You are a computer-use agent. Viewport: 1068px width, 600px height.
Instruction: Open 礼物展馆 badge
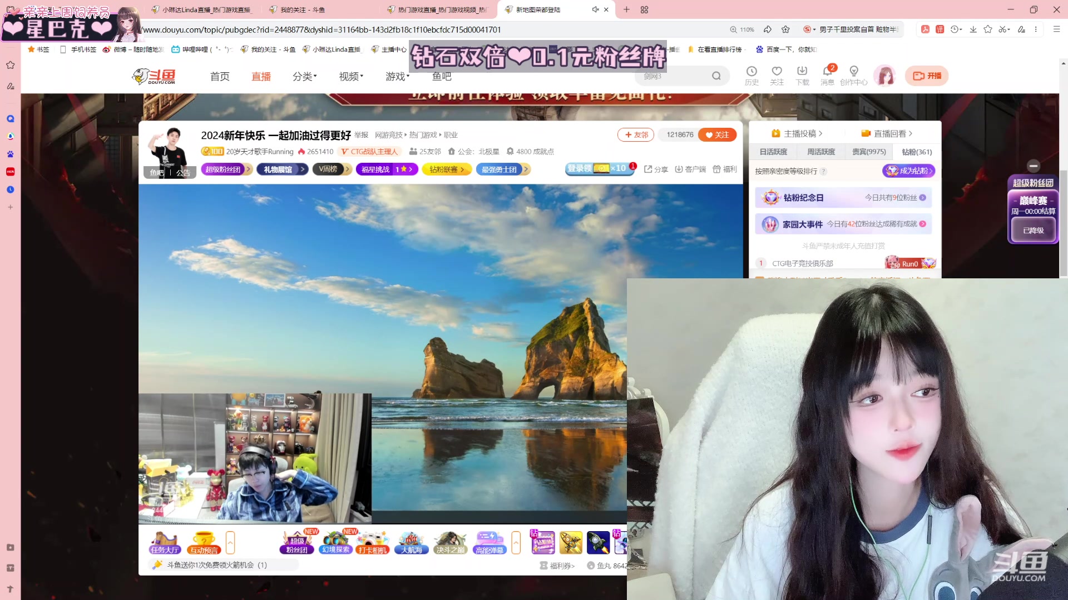pyautogui.click(x=282, y=169)
